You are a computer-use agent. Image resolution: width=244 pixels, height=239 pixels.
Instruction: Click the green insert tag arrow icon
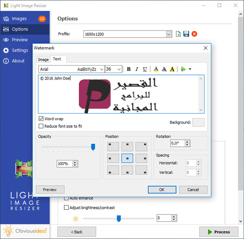[183, 69]
